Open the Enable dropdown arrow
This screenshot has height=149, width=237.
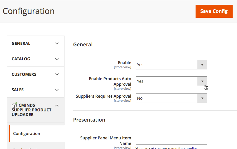tap(202, 65)
